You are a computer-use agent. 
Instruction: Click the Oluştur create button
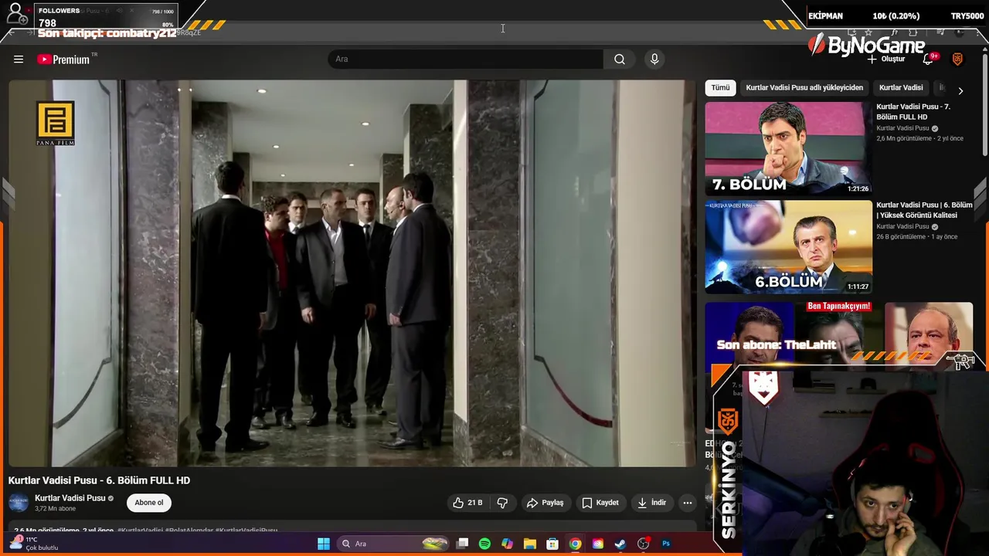[885, 59]
